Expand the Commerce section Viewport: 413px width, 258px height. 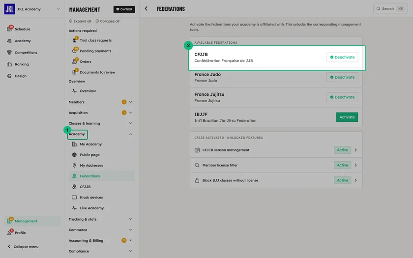coord(130,230)
